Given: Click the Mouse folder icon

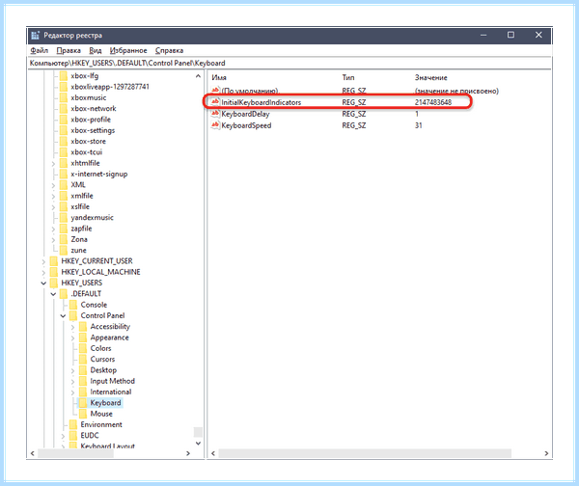Looking at the screenshot, I should (x=83, y=414).
